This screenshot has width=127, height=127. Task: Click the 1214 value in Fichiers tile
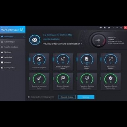click(87, 63)
